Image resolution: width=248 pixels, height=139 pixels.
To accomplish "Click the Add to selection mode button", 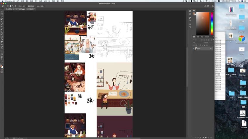I will pos(11,6).
